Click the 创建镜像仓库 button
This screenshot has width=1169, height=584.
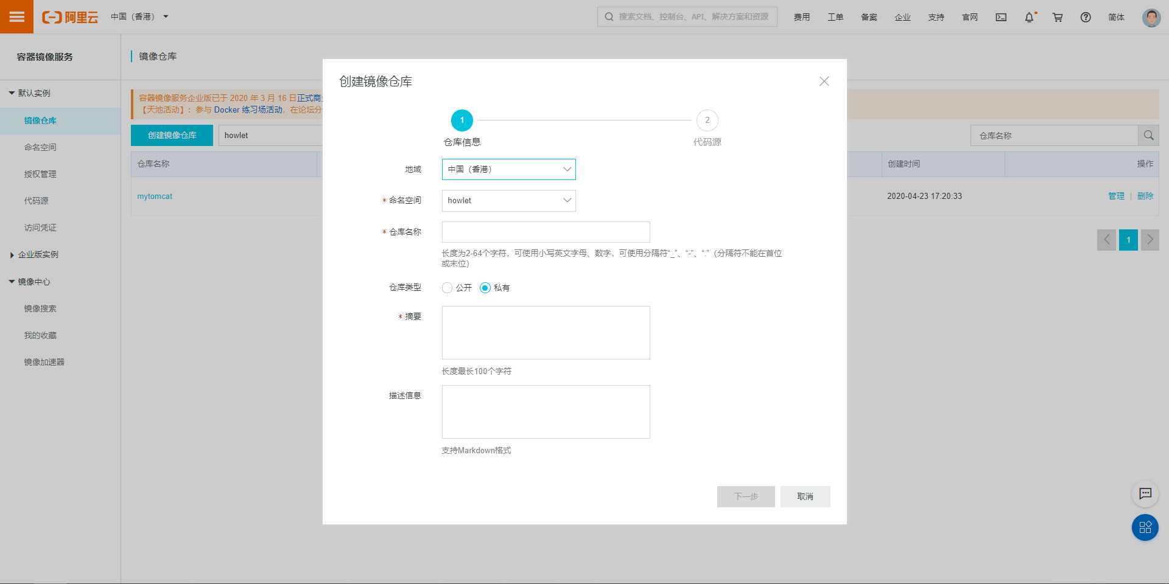point(172,136)
